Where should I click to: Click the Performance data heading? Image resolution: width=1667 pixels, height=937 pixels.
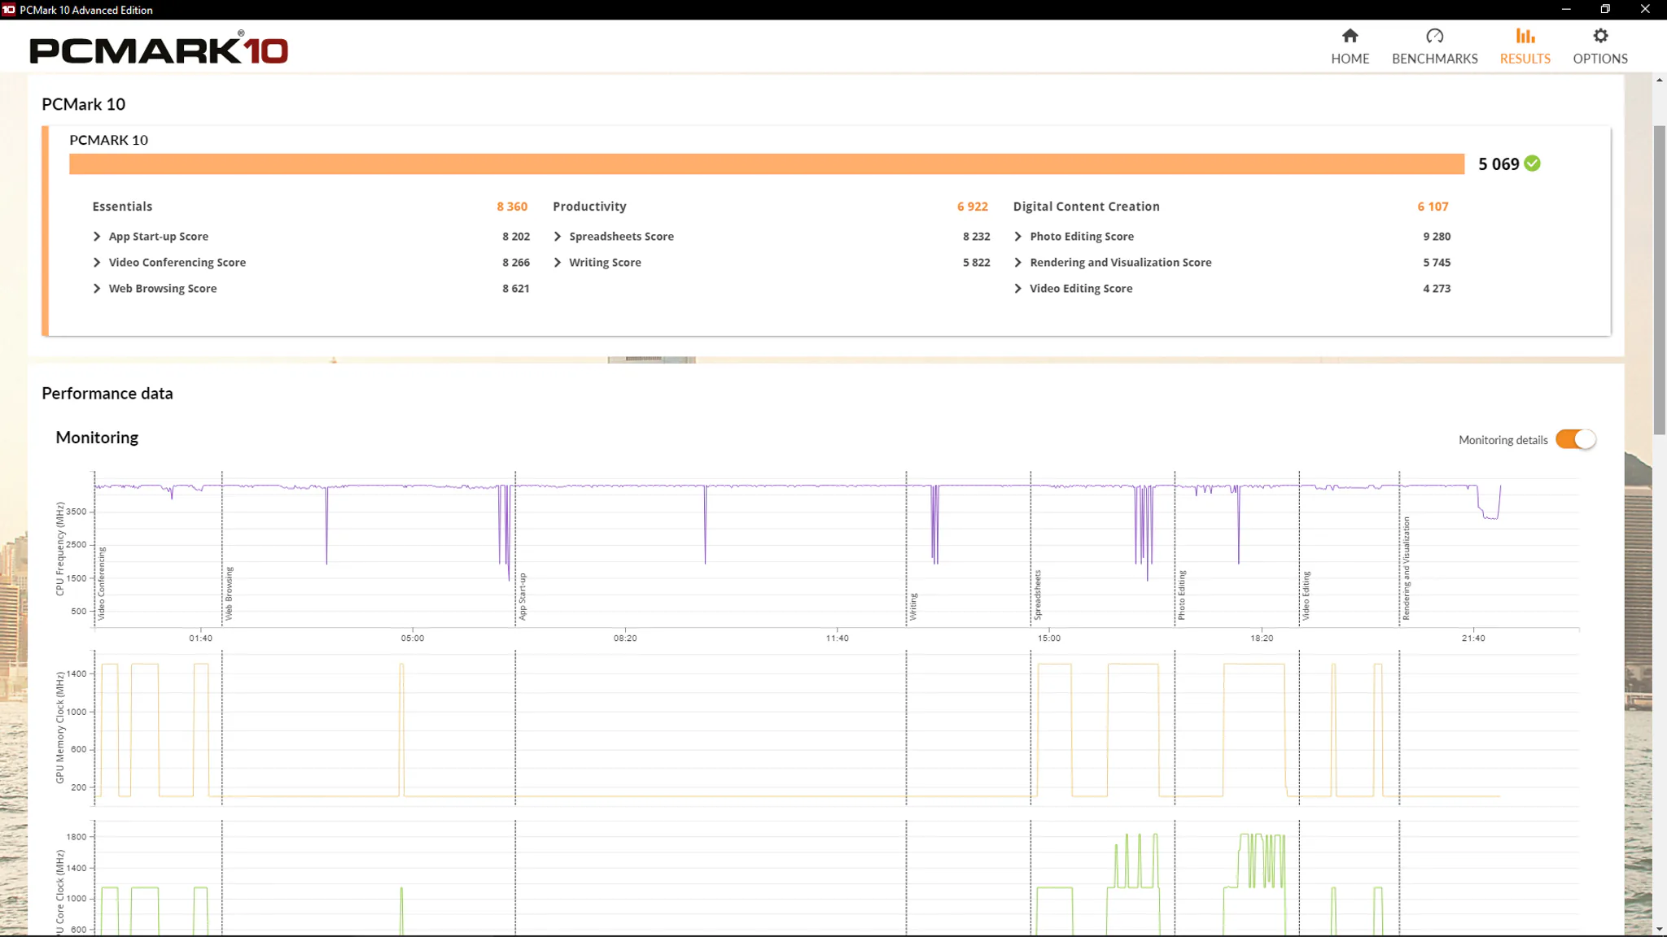107,394
